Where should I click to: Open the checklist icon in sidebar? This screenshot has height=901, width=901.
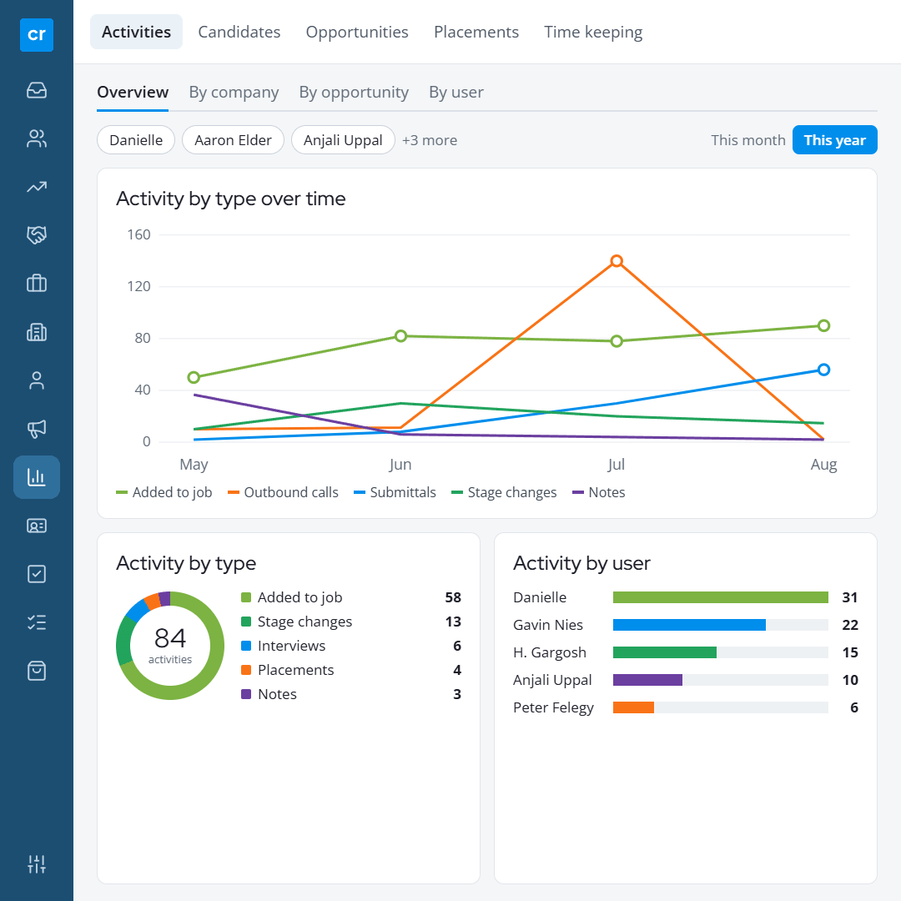(36, 622)
